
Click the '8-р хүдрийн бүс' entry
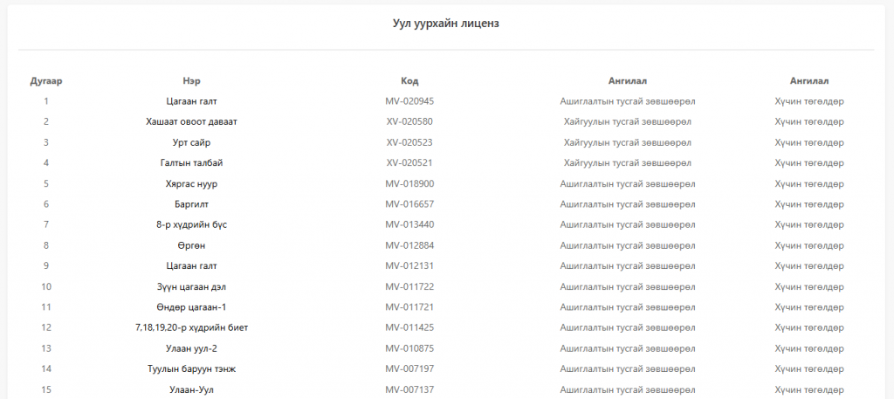[191, 224]
